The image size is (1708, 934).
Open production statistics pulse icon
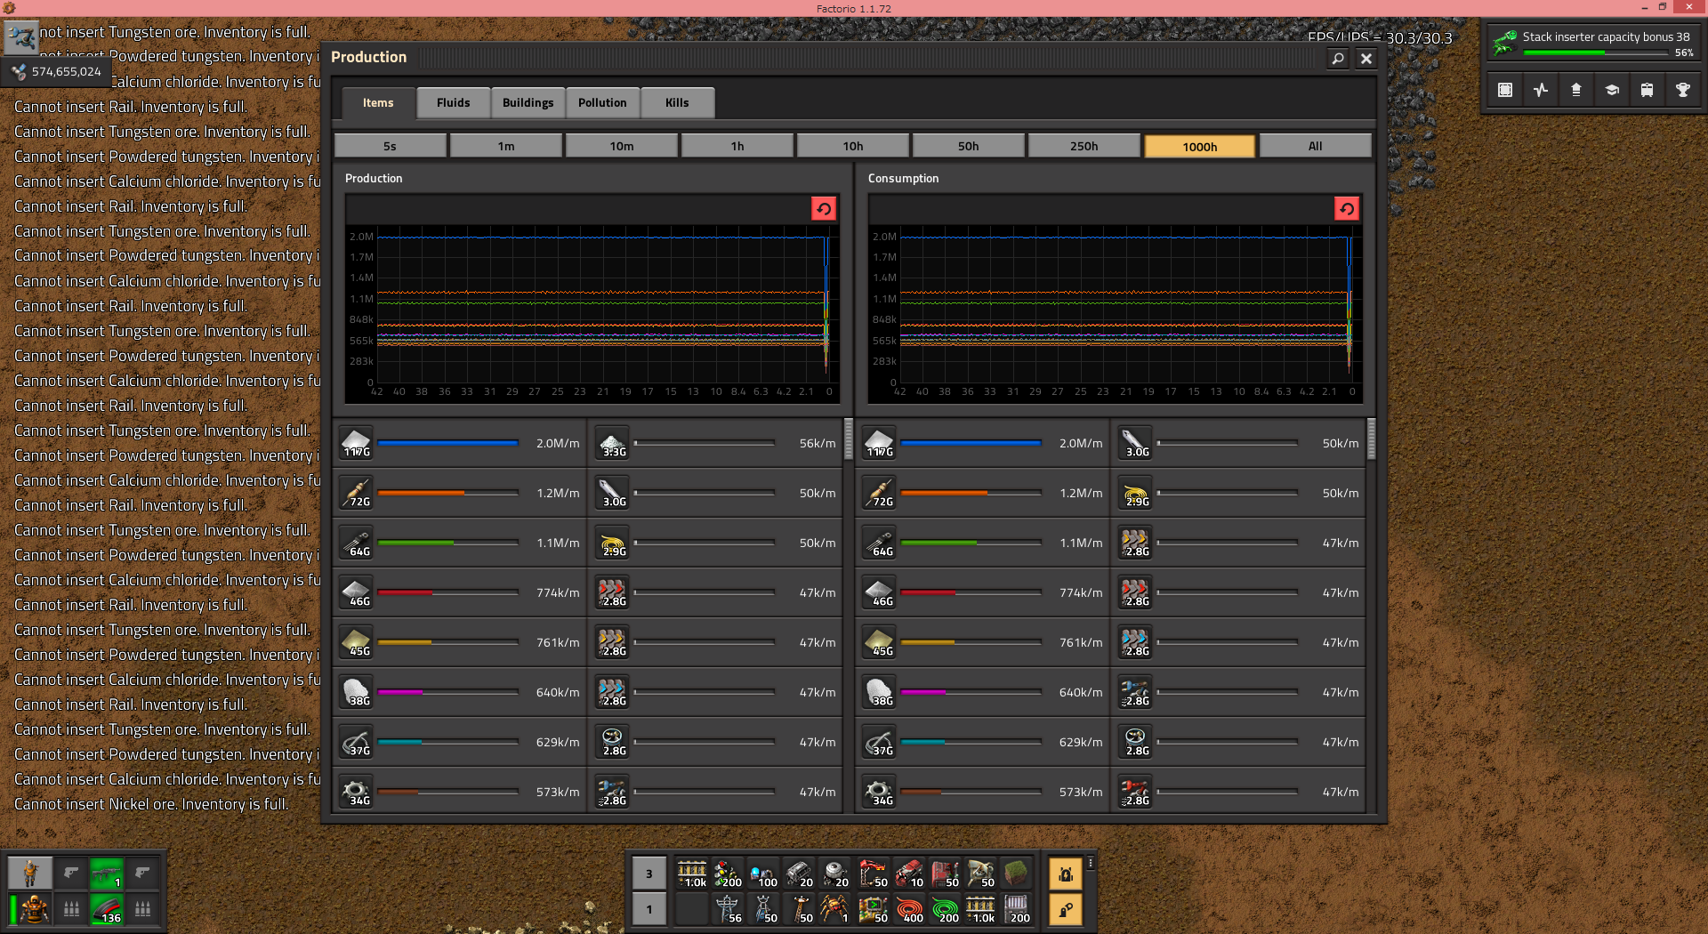(1541, 90)
